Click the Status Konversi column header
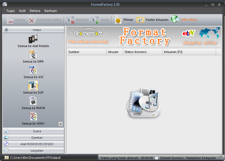The width and height of the screenshot is (225, 161). pos(143,52)
